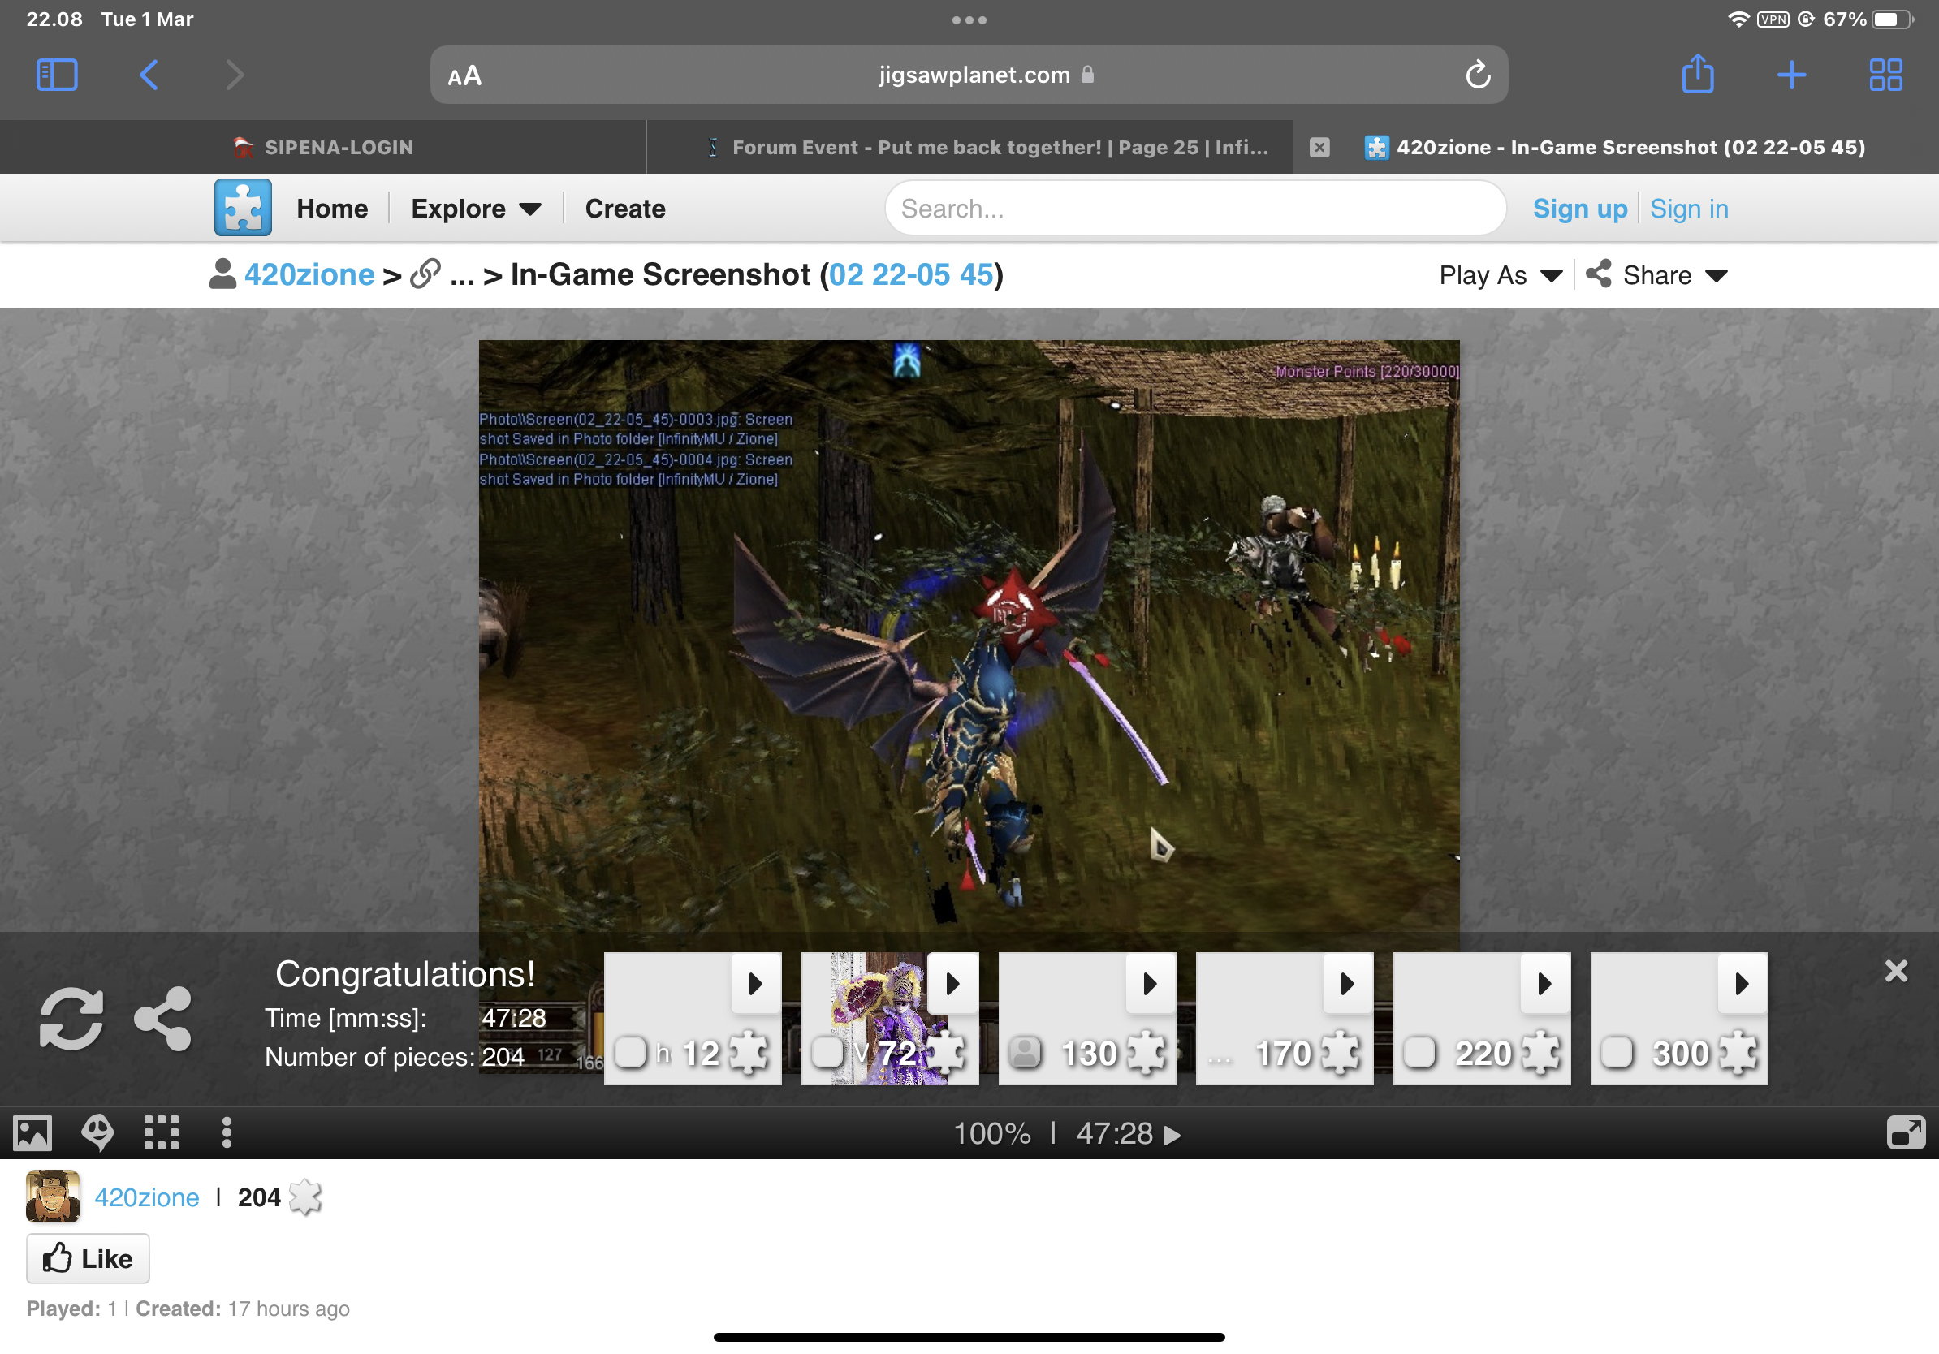Screen dimensions: 1939x1354
Task: Open the Play As dropdown
Action: pyautogui.click(x=1501, y=275)
